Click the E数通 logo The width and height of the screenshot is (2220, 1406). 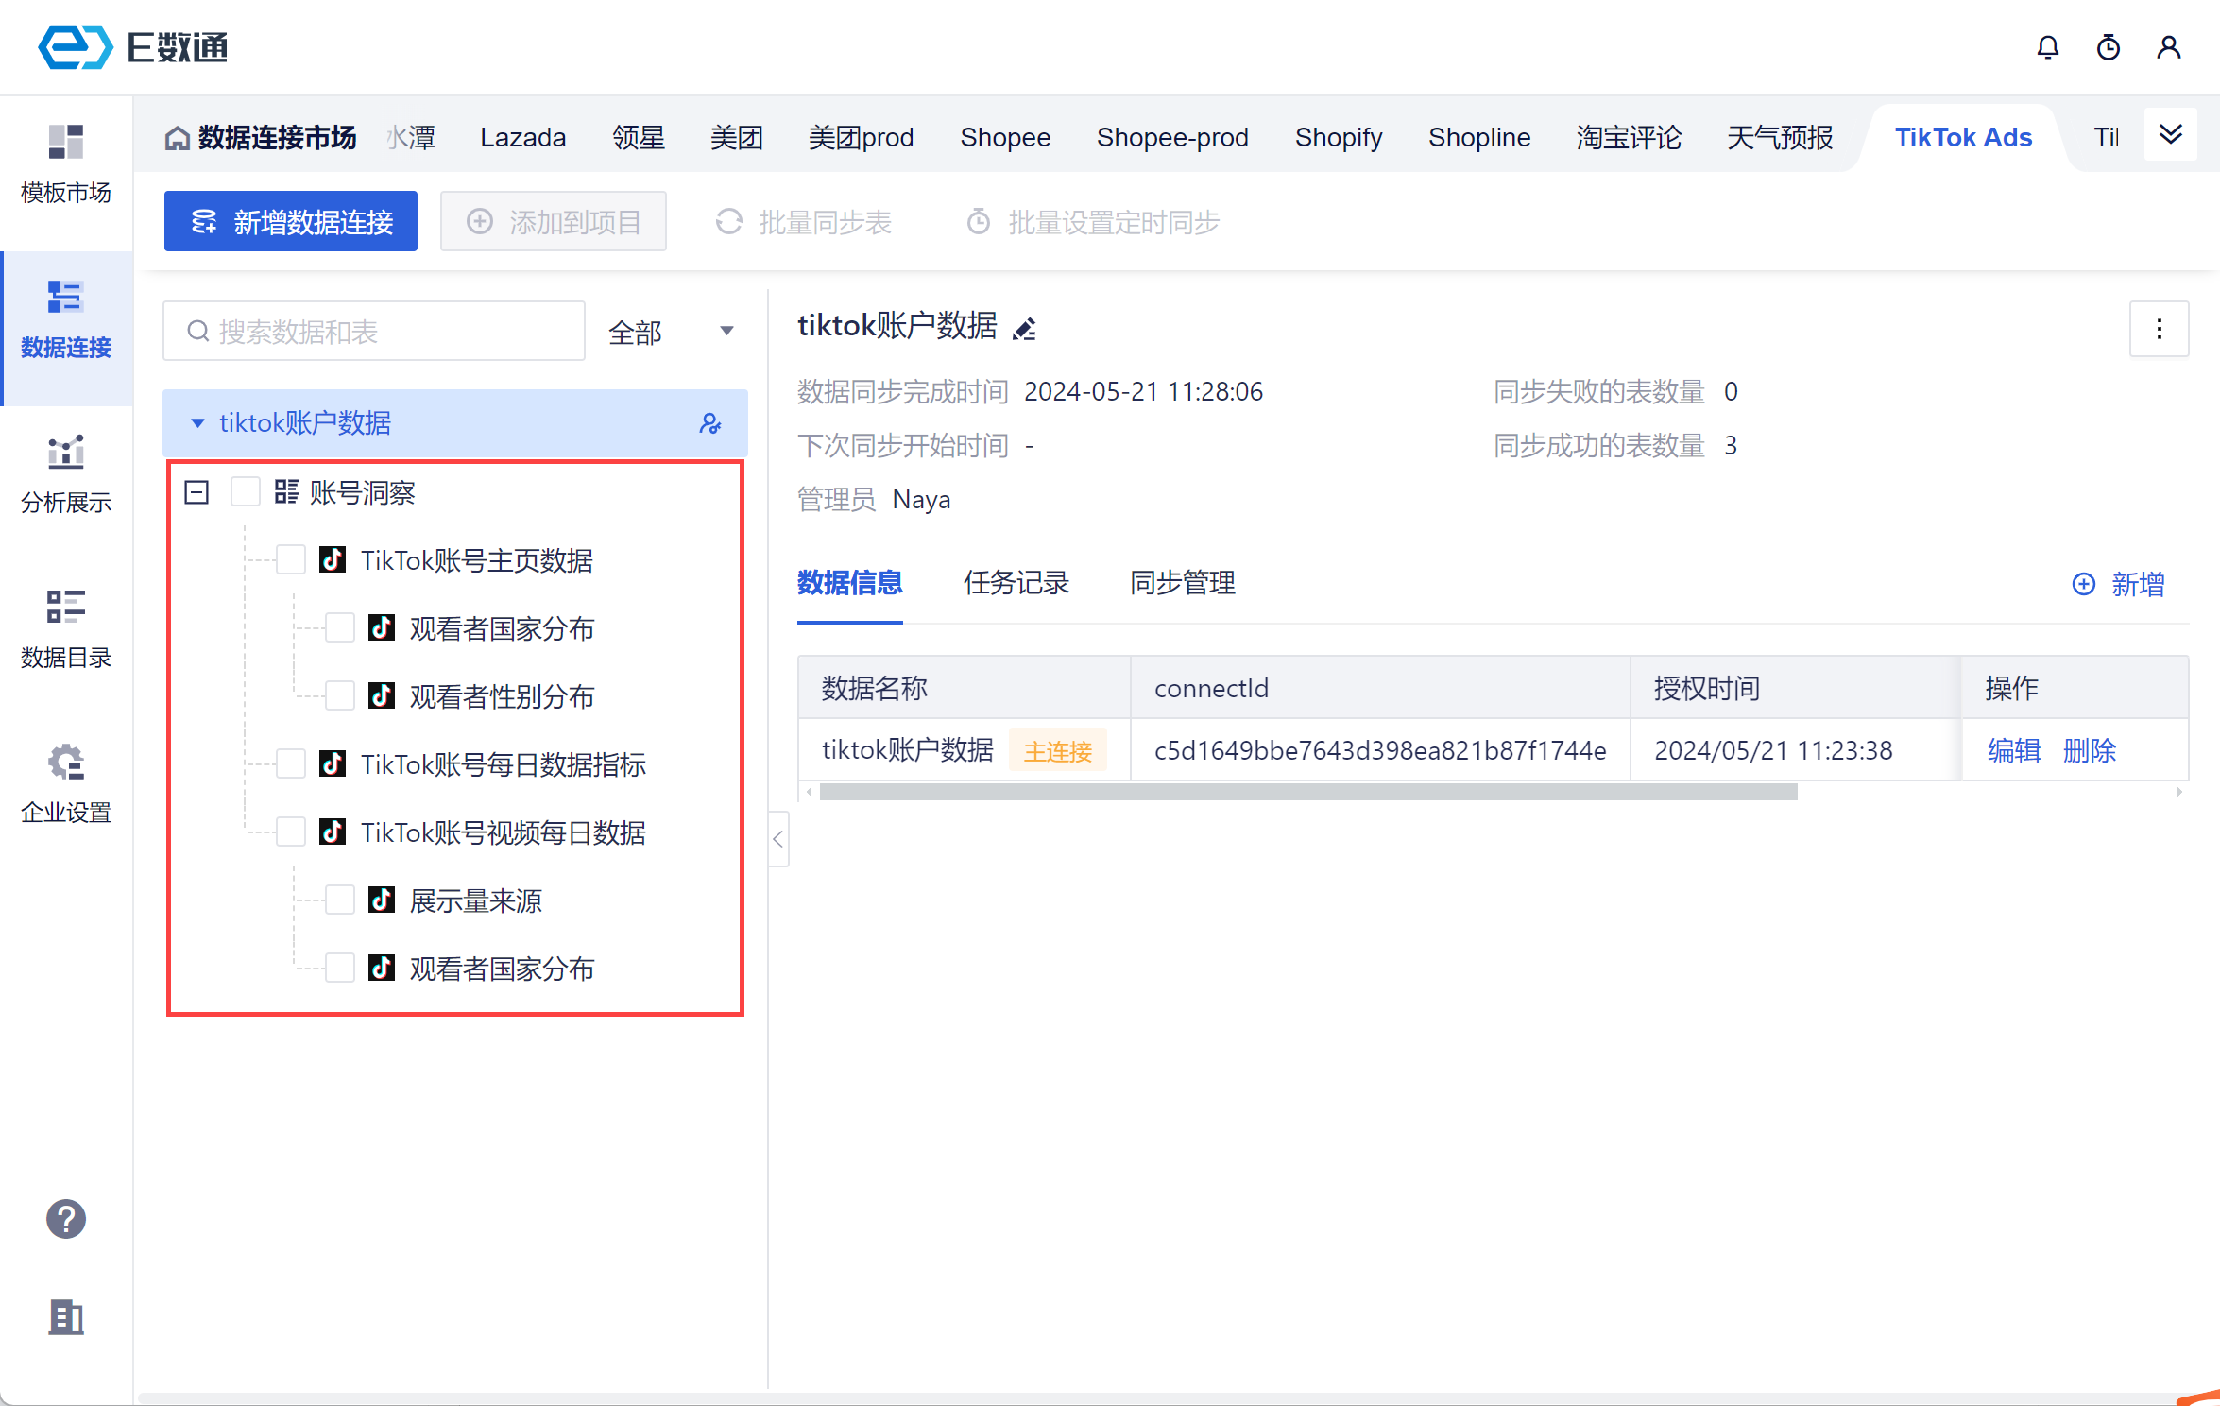132,47
